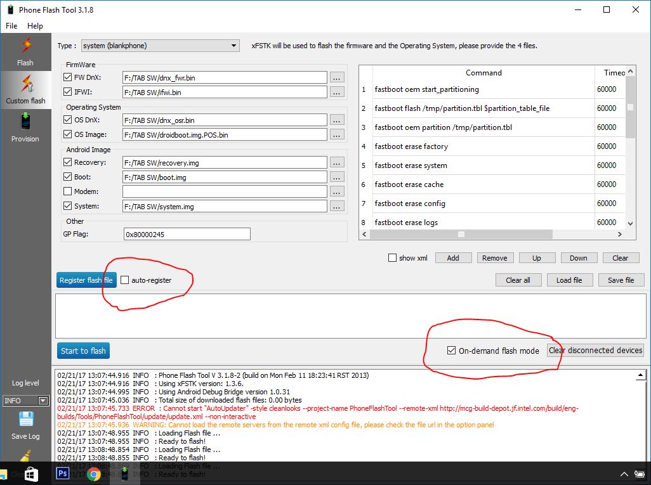Click the Save file button
The image size is (651, 485).
pyautogui.click(x=621, y=280)
